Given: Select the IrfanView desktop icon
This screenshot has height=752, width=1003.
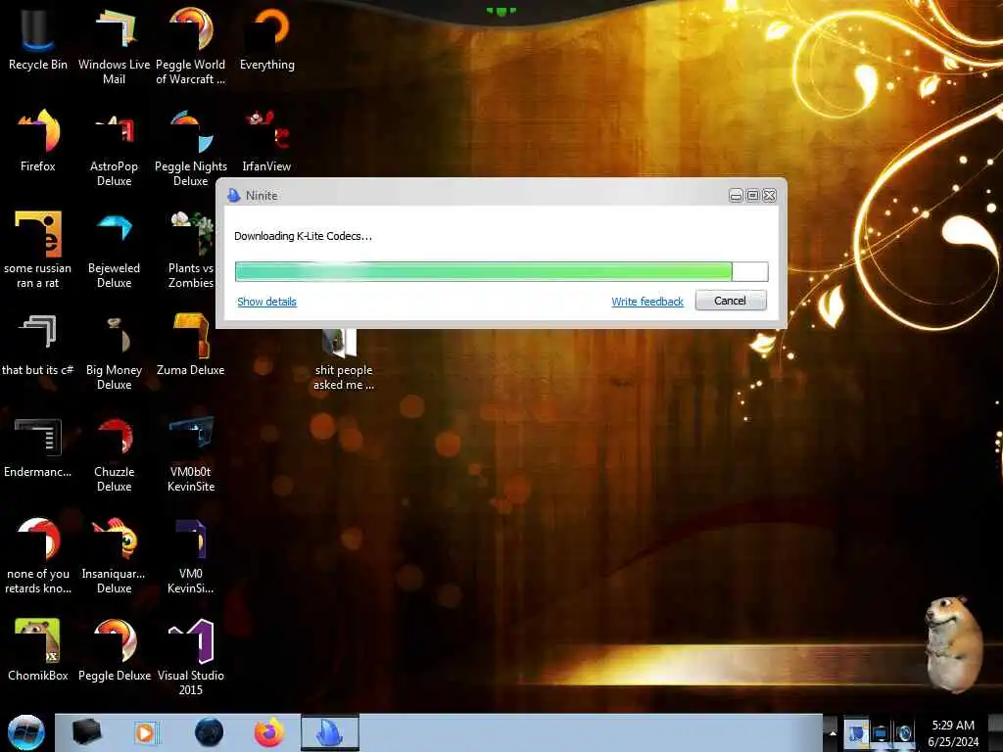Looking at the screenshot, I should (266, 141).
